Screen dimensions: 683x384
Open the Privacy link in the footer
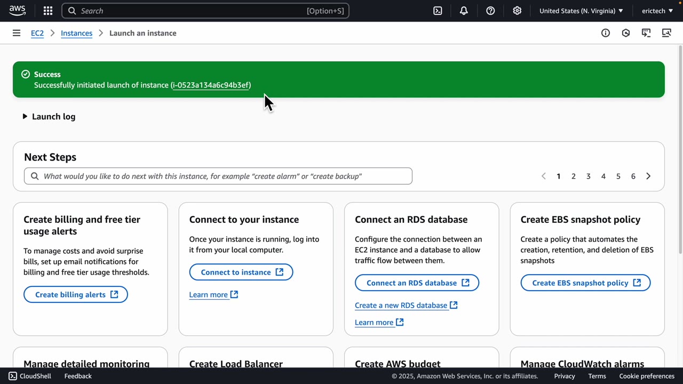point(565,376)
